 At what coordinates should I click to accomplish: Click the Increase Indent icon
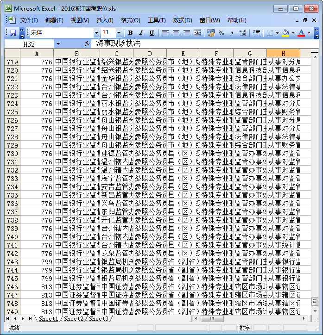point(256,33)
